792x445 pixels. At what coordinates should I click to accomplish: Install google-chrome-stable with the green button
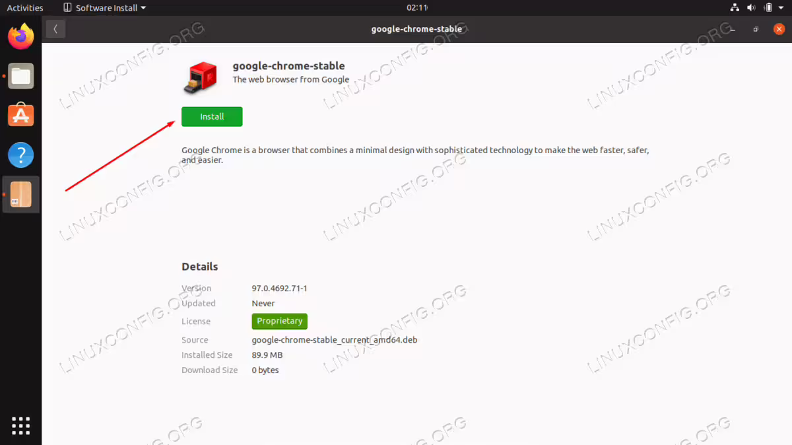point(212,116)
